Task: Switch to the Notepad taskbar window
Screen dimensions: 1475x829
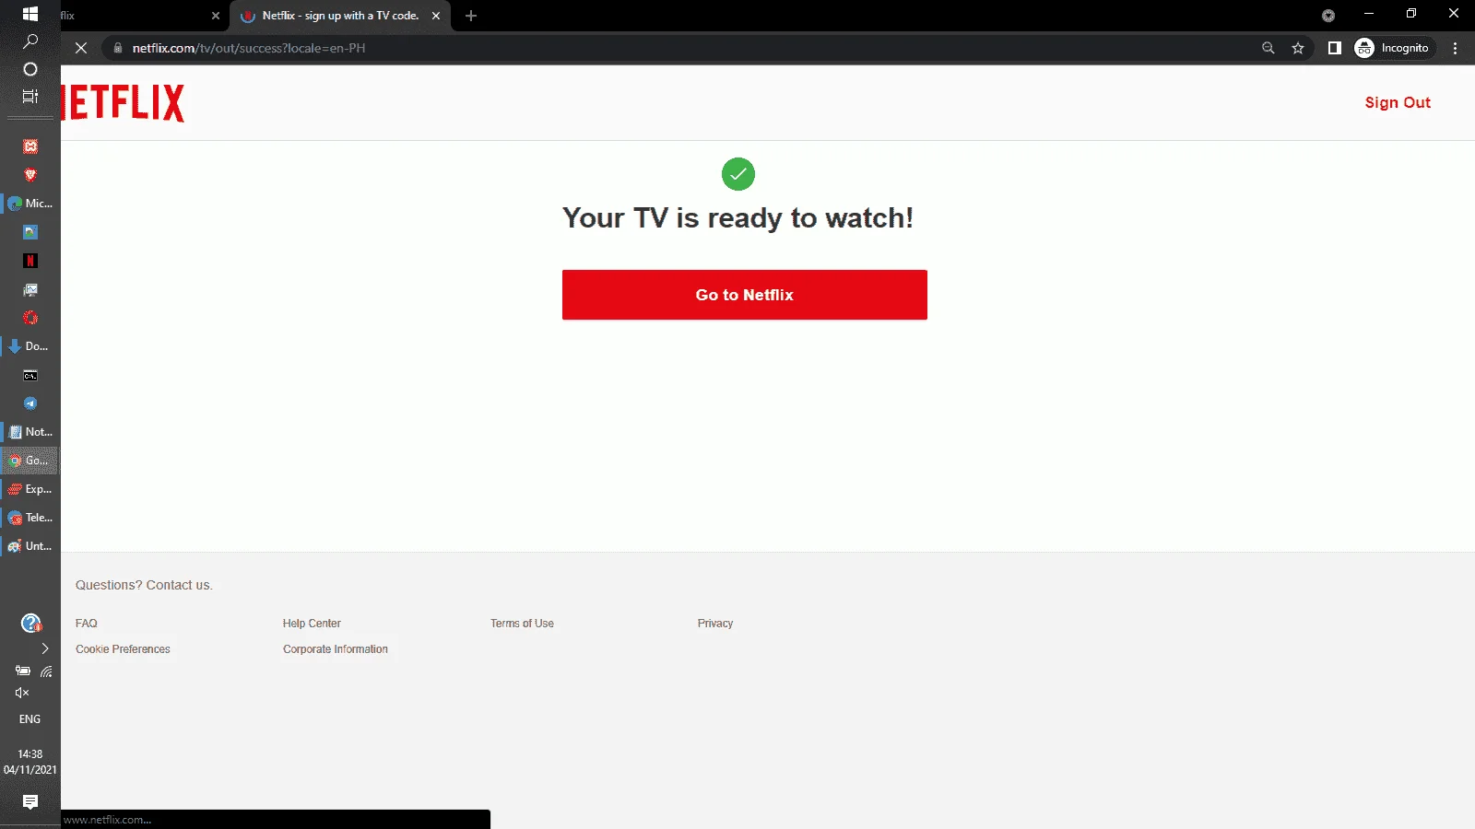Action: point(29,432)
